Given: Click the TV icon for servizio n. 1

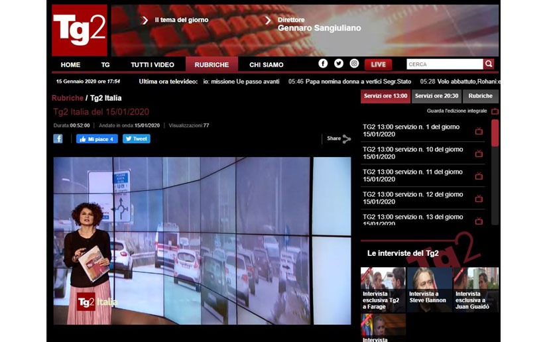Looking at the screenshot, I should (479, 131).
